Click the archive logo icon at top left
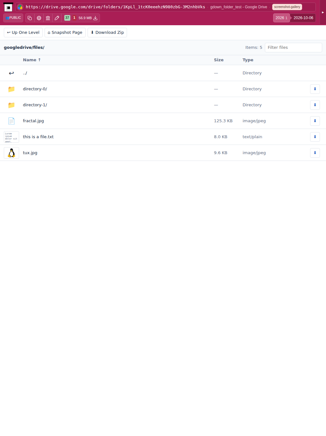 click(8, 7)
